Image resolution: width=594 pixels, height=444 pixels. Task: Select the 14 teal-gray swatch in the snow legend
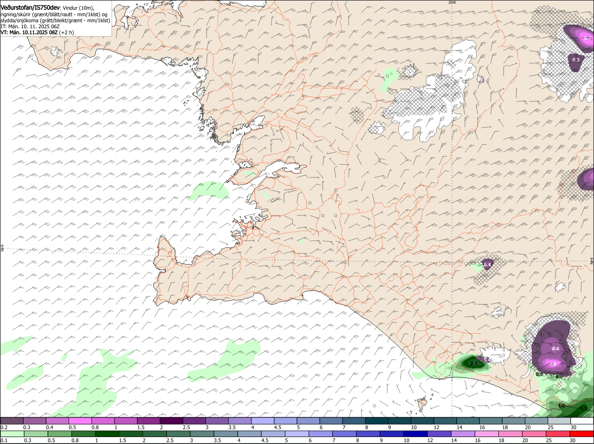click(468, 420)
